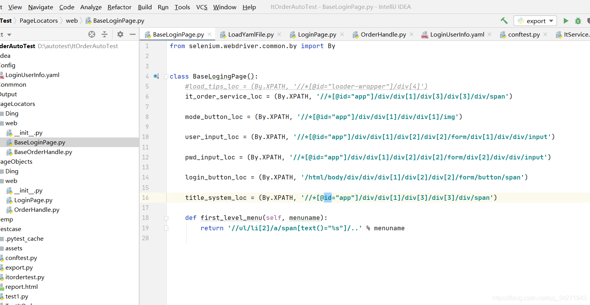Select OrderHandle.py in the project tree
Screen dimensions: 590x305
click(37, 209)
